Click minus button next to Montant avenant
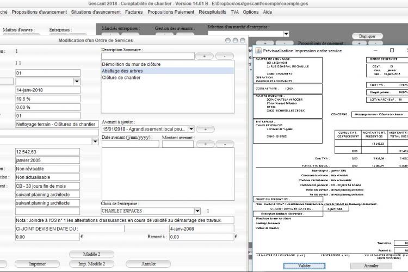Viewport: 408px width, 272px height. (225, 144)
